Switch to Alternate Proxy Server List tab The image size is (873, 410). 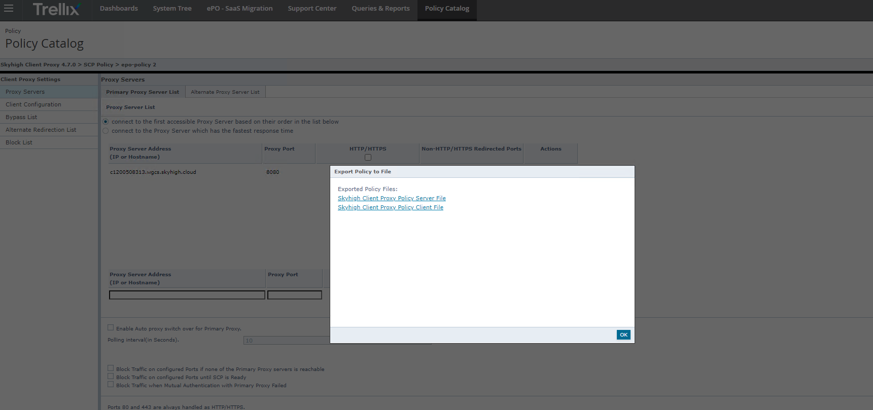225,92
